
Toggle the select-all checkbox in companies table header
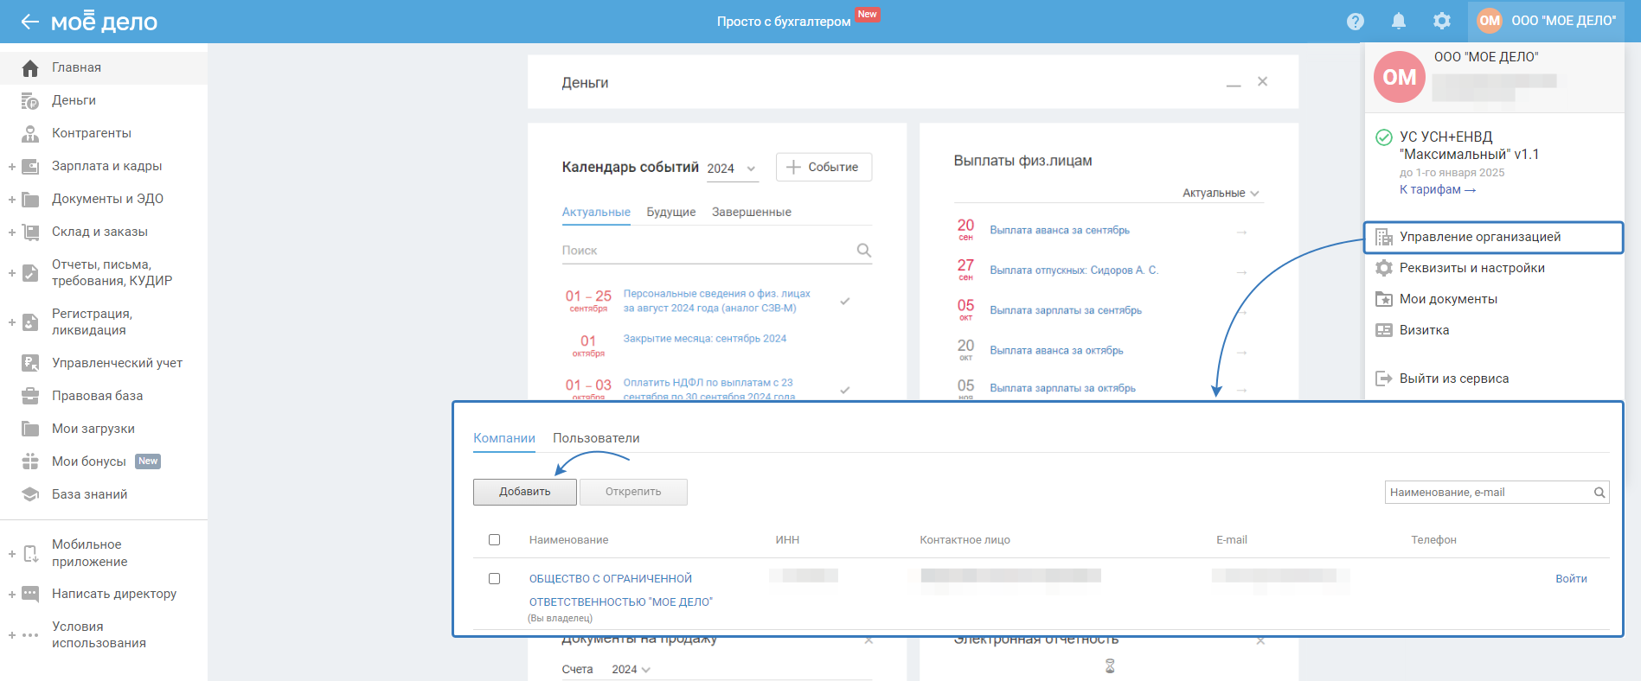(495, 540)
